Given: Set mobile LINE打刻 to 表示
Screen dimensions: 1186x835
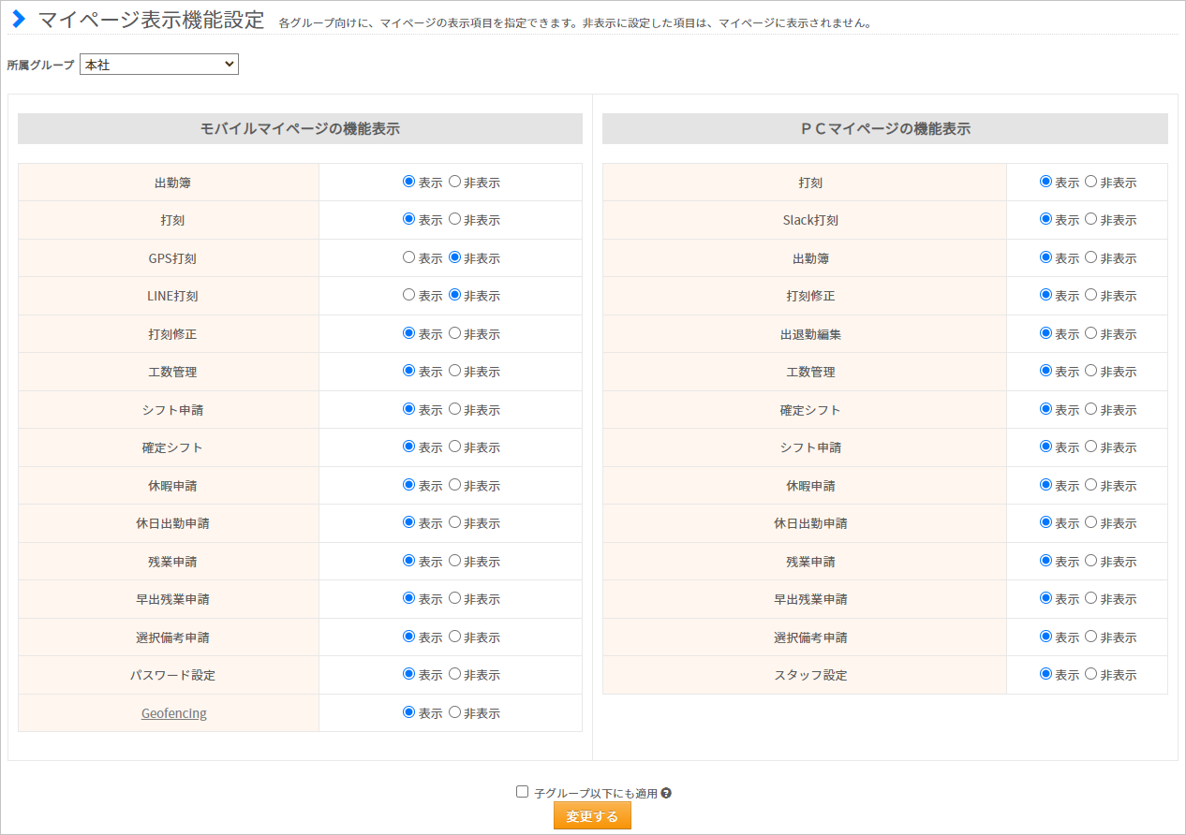Looking at the screenshot, I should tap(408, 295).
